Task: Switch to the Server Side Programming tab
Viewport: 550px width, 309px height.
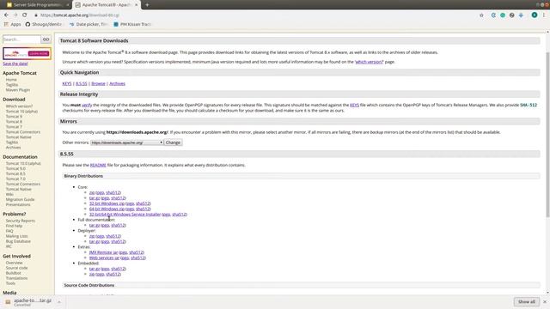Action: click(37, 5)
